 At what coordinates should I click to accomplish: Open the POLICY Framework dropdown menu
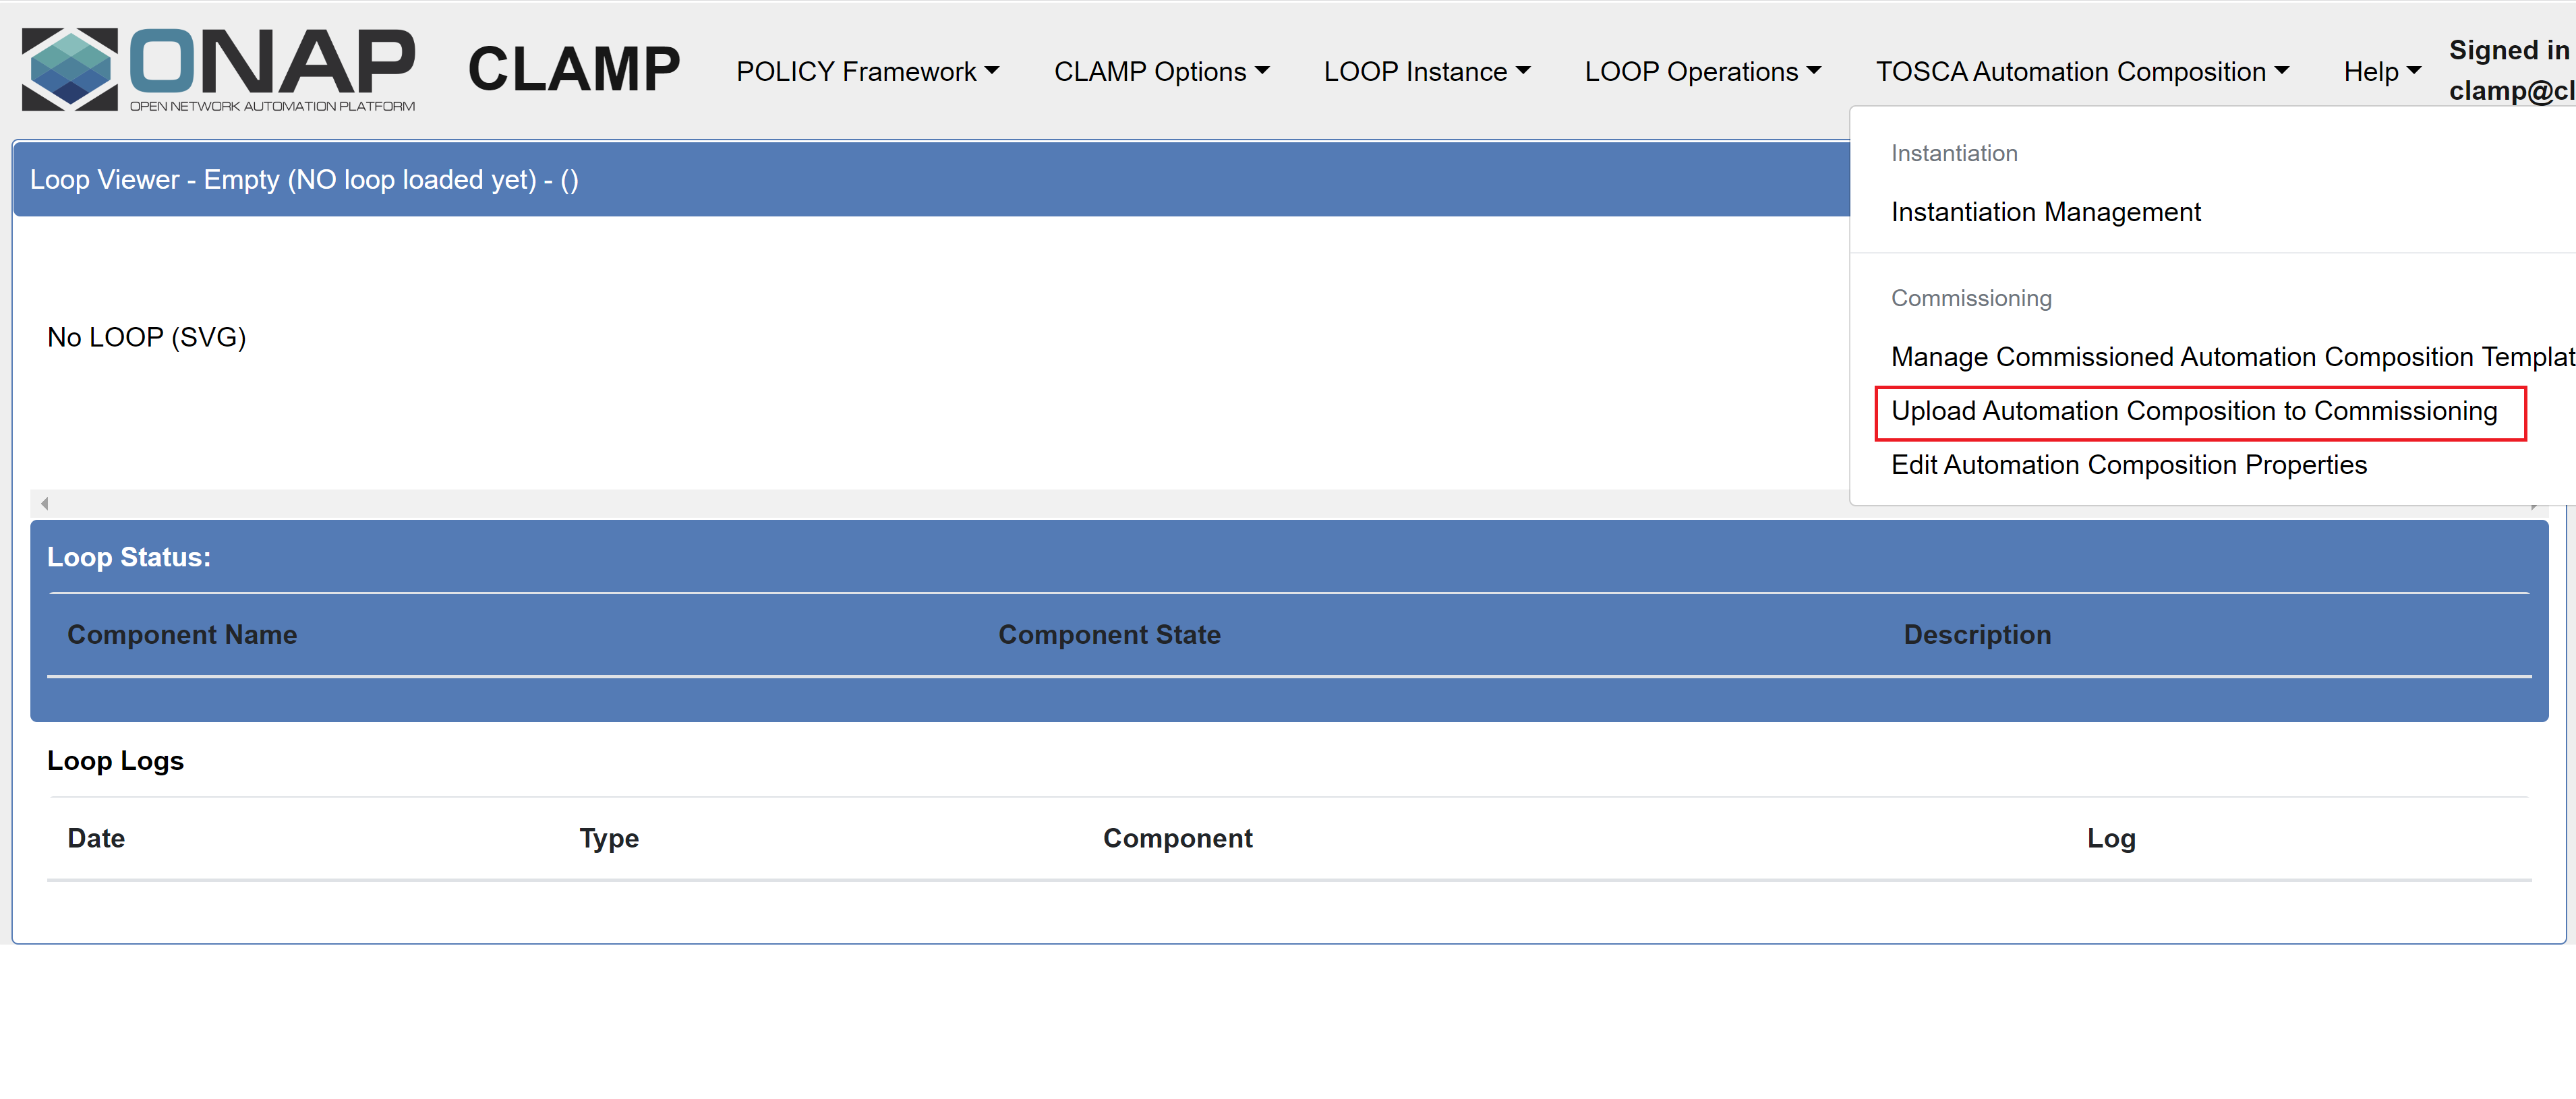coord(867,72)
